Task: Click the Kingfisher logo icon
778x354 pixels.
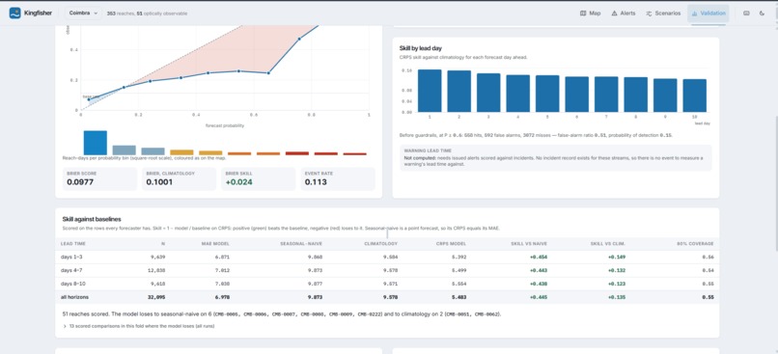Action: click(x=14, y=14)
